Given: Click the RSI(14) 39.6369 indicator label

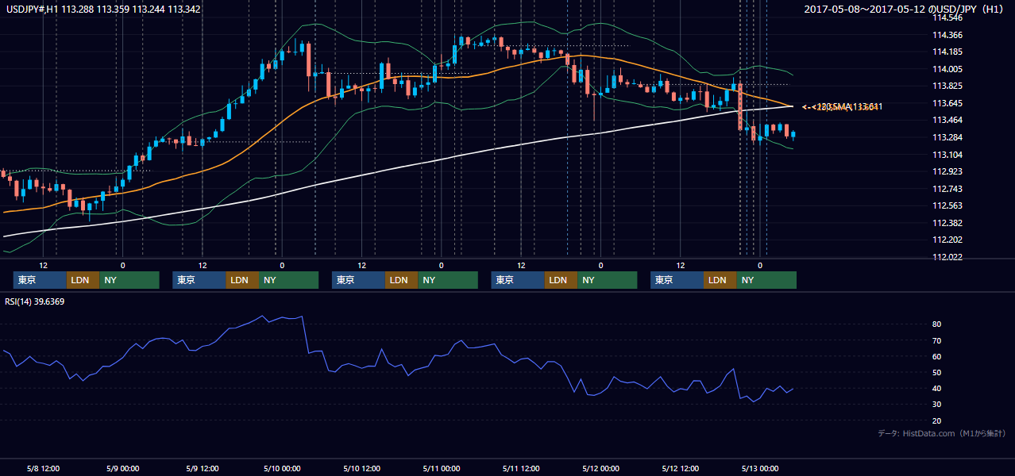Looking at the screenshot, I should click(x=35, y=301).
